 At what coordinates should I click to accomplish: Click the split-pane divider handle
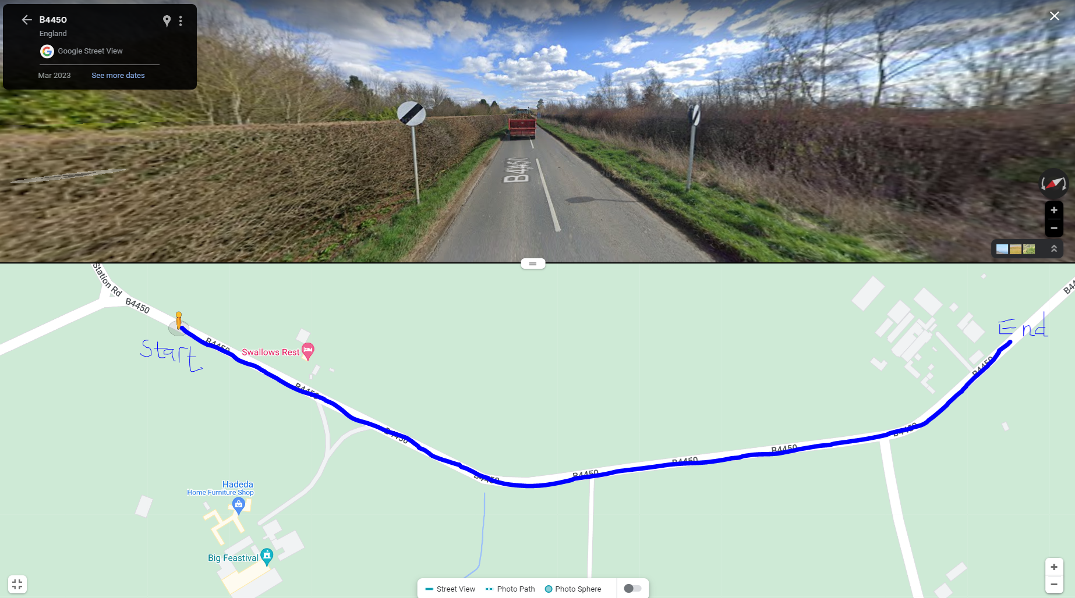pyautogui.click(x=533, y=264)
